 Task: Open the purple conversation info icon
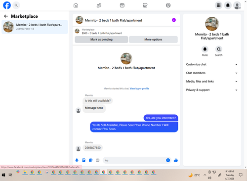pyautogui.click(x=174, y=20)
